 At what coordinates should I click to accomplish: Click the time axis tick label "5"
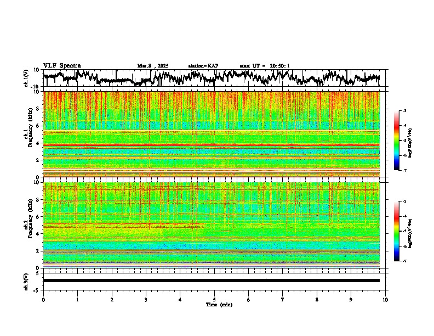214,300
